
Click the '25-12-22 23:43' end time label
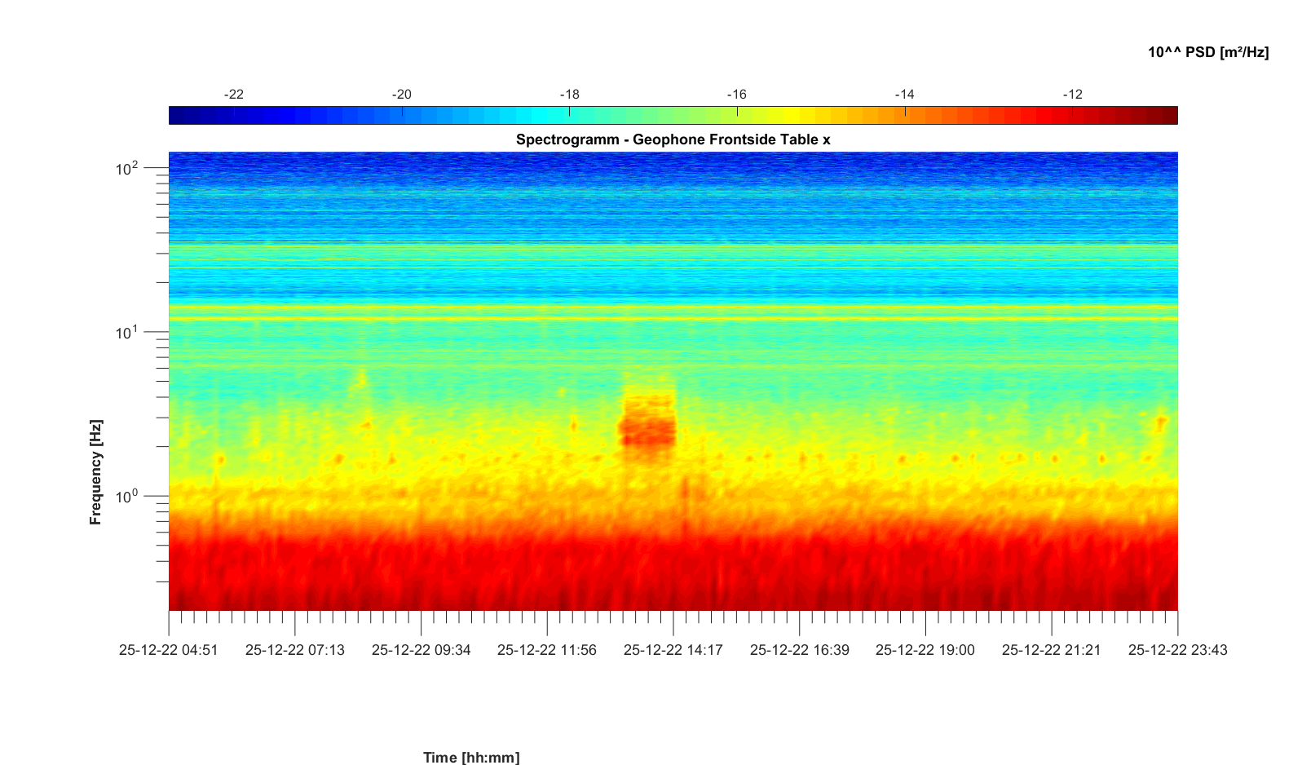coord(1176,650)
